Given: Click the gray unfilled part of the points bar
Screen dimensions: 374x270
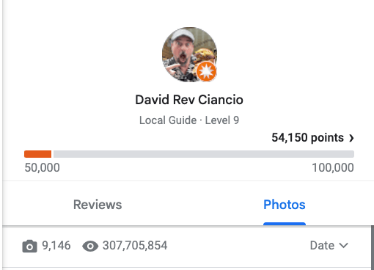Looking at the screenshot, I should pos(204,154).
